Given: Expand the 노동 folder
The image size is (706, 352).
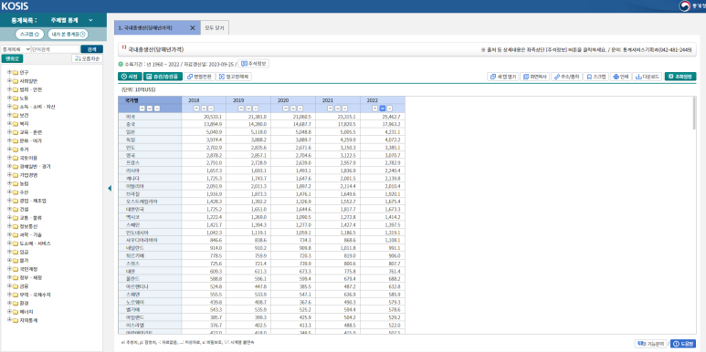Looking at the screenshot, I should [x=9, y=98].
